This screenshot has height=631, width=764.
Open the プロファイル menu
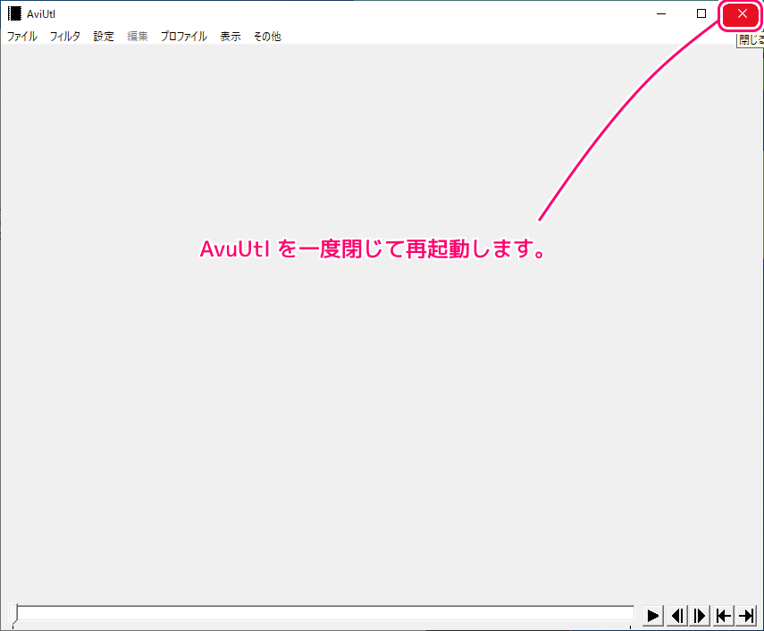pos(184,37)
